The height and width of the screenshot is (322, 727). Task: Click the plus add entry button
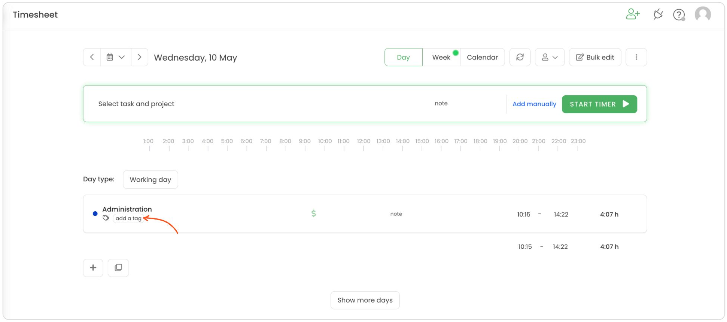(93, 268)
